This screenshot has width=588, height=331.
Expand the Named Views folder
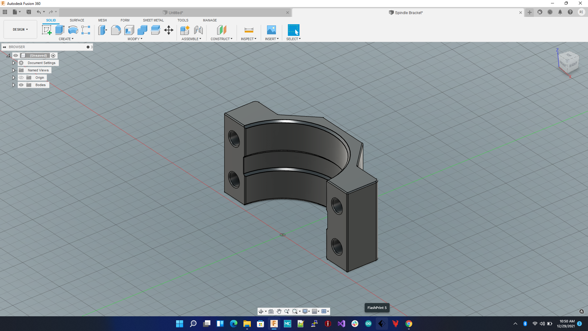coord(13,70)
